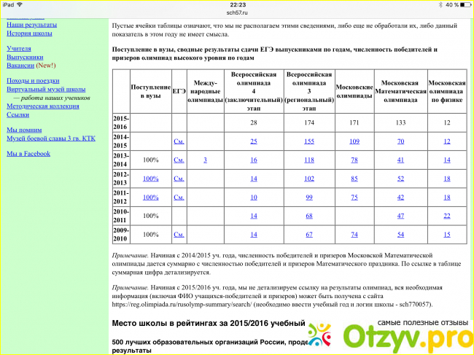Go to the Учителя page
This screenshot has width=474, height=355.
click(x=18, y=48)
